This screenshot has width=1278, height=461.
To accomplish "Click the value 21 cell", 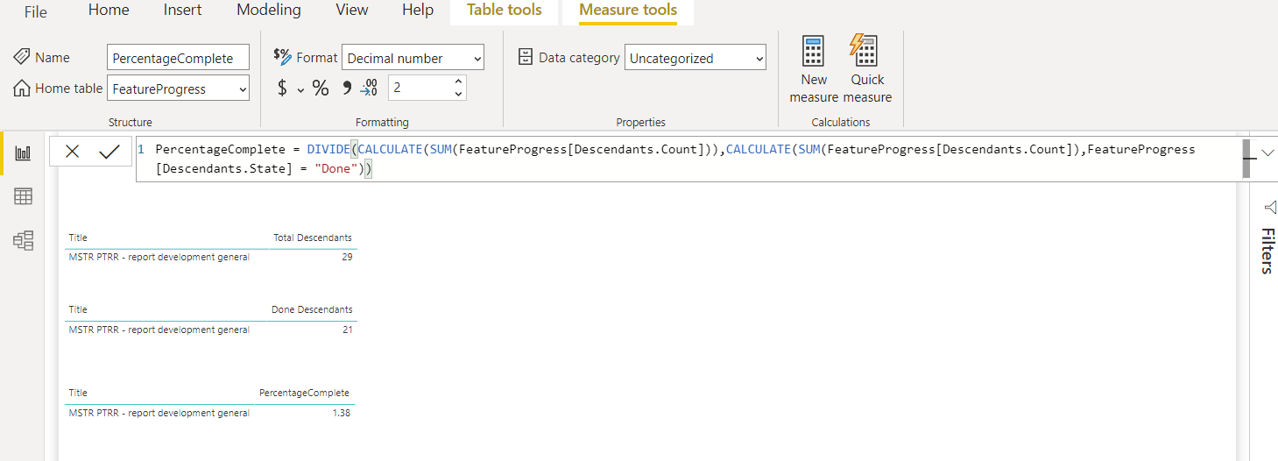I will pos(348,330).
